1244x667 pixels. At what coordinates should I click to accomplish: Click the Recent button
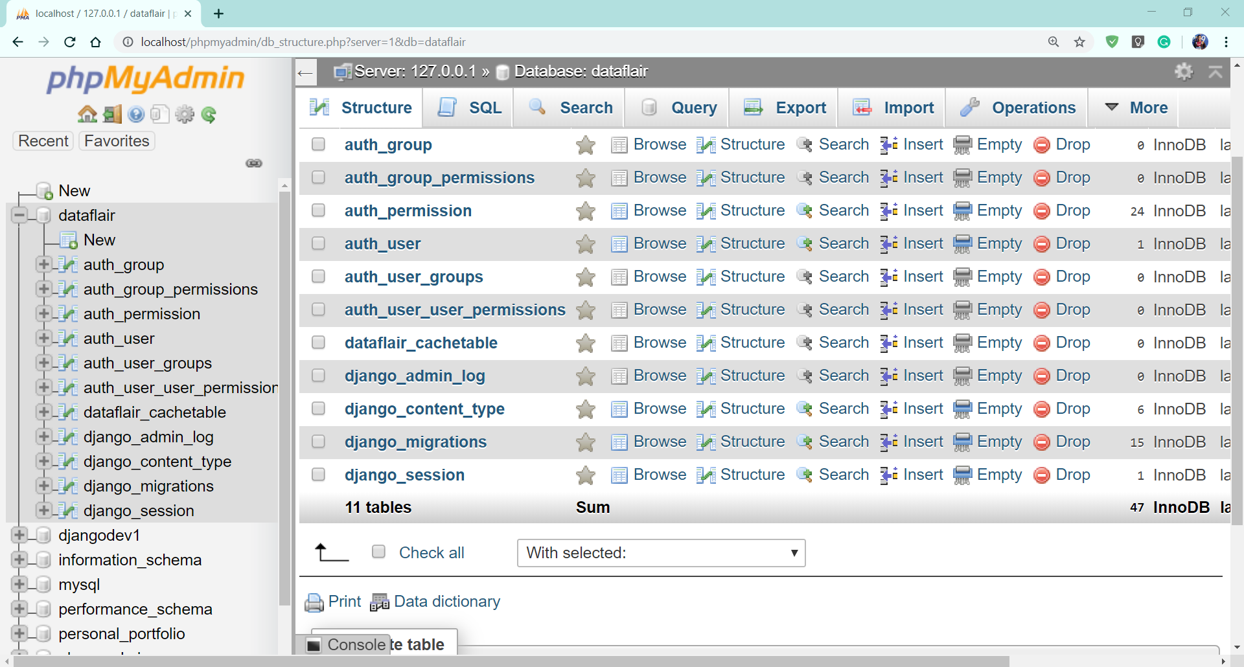(43, 141)
